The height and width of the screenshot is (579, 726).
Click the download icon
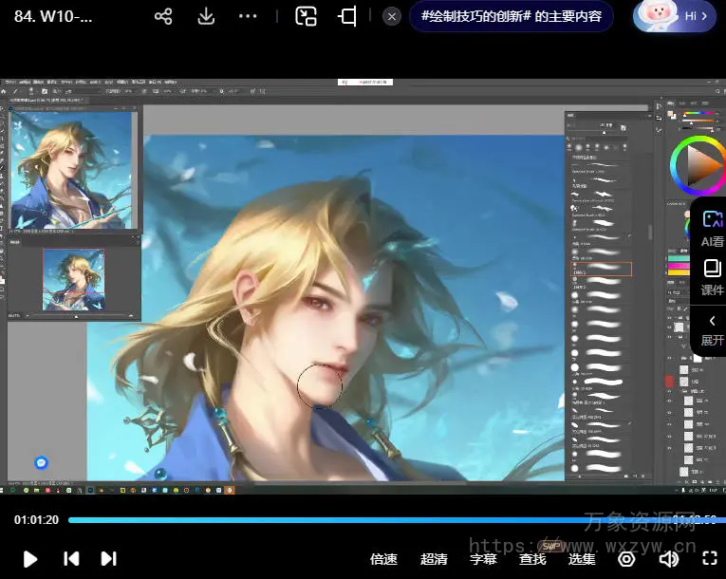coord(206,16)
